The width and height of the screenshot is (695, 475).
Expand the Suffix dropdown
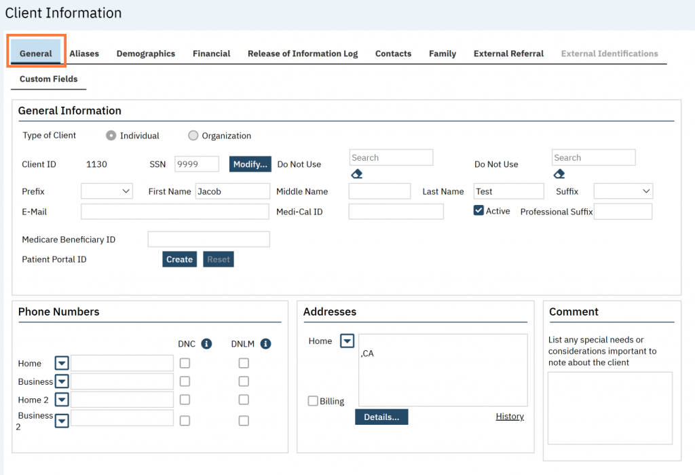(x=623, y=191)
